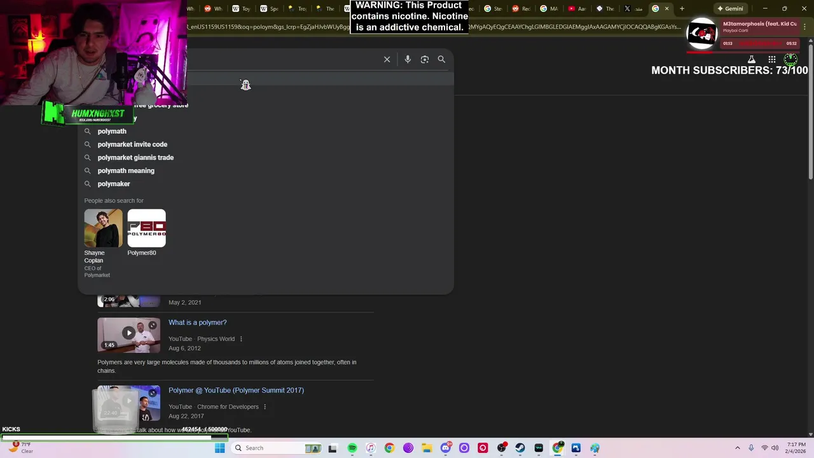Click the magnifier search submit icon
The width and height of the screenshot is (814, 458).
[441, 59]
